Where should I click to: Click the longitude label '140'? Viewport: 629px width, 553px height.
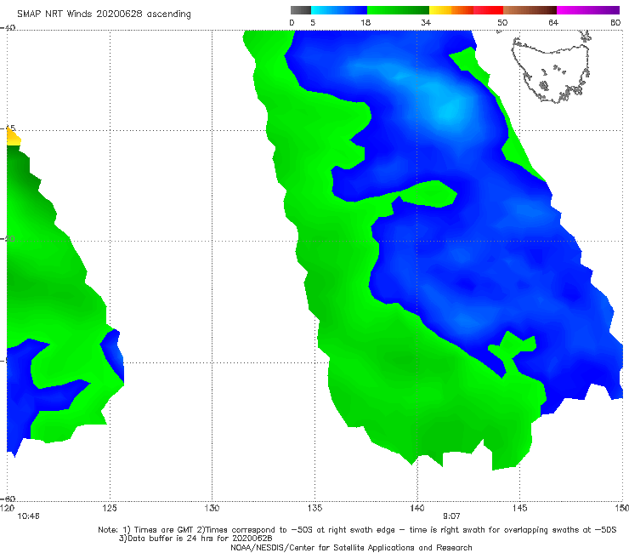pos(417,509)
